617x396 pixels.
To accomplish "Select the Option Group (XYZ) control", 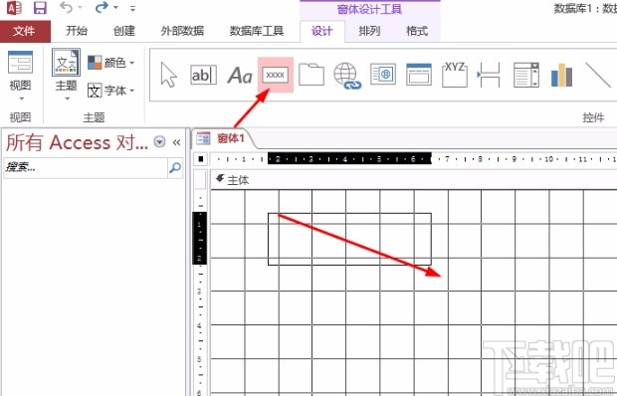I will pos(455,75).
